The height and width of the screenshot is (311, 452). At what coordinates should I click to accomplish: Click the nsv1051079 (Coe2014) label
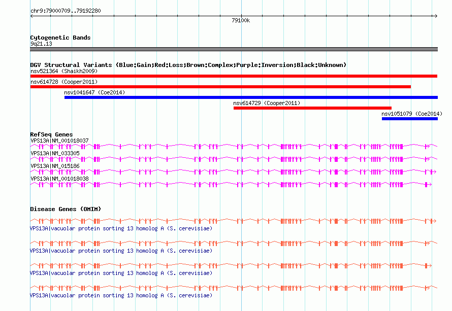pos(412,114)
